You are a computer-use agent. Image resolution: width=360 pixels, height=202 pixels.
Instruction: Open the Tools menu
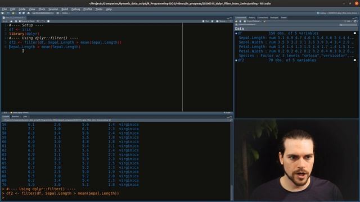point(99,9)
